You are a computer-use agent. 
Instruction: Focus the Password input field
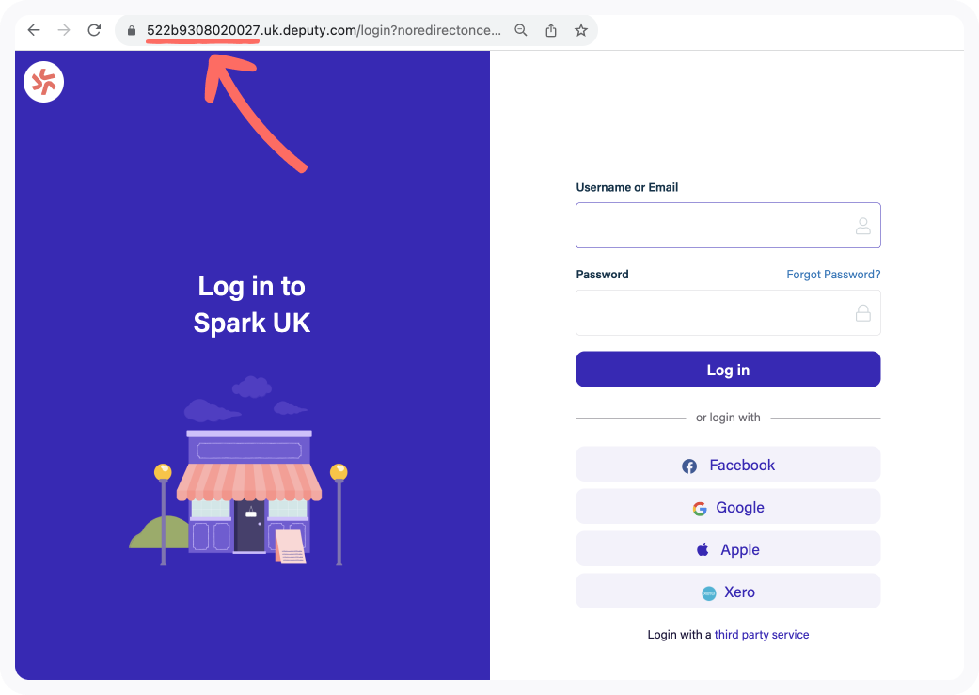728,313
